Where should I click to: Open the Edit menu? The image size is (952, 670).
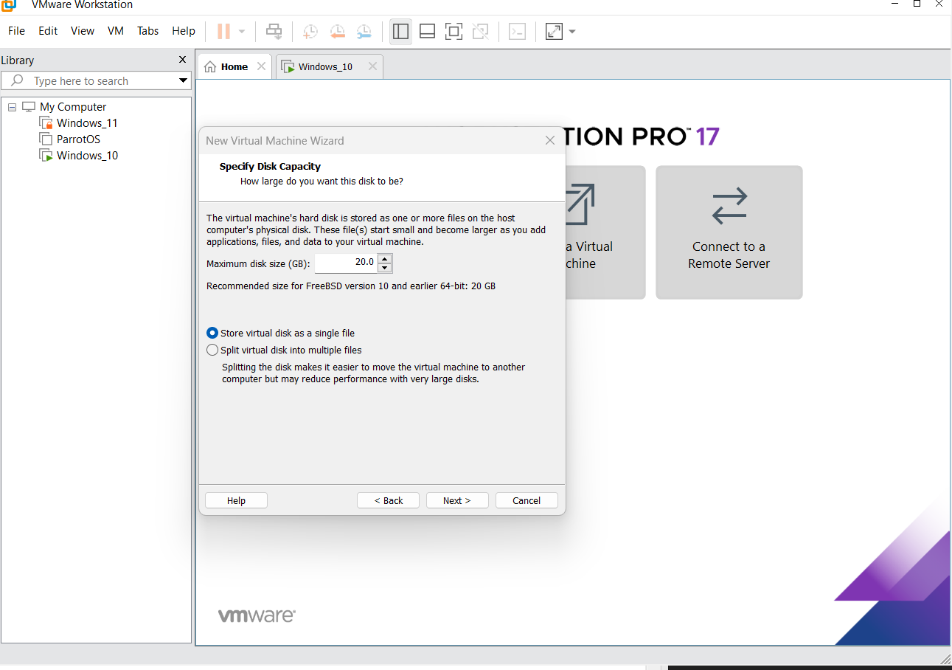[48, 31]
